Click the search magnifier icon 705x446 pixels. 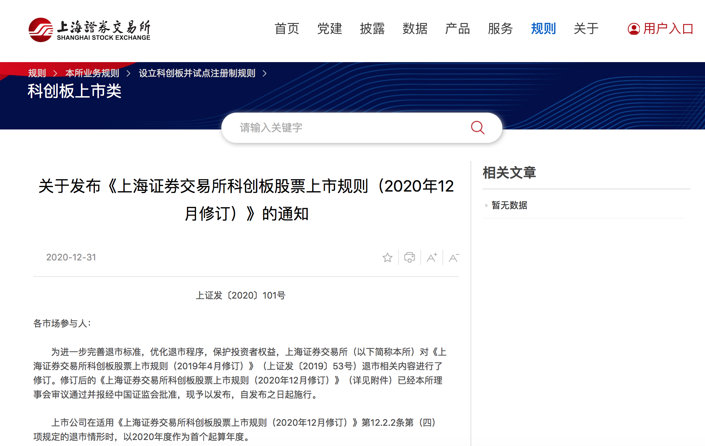(x=478, y=128)
